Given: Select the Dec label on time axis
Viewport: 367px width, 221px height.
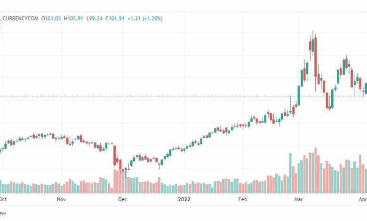Looking at the screenshot, I should [123, 199].
